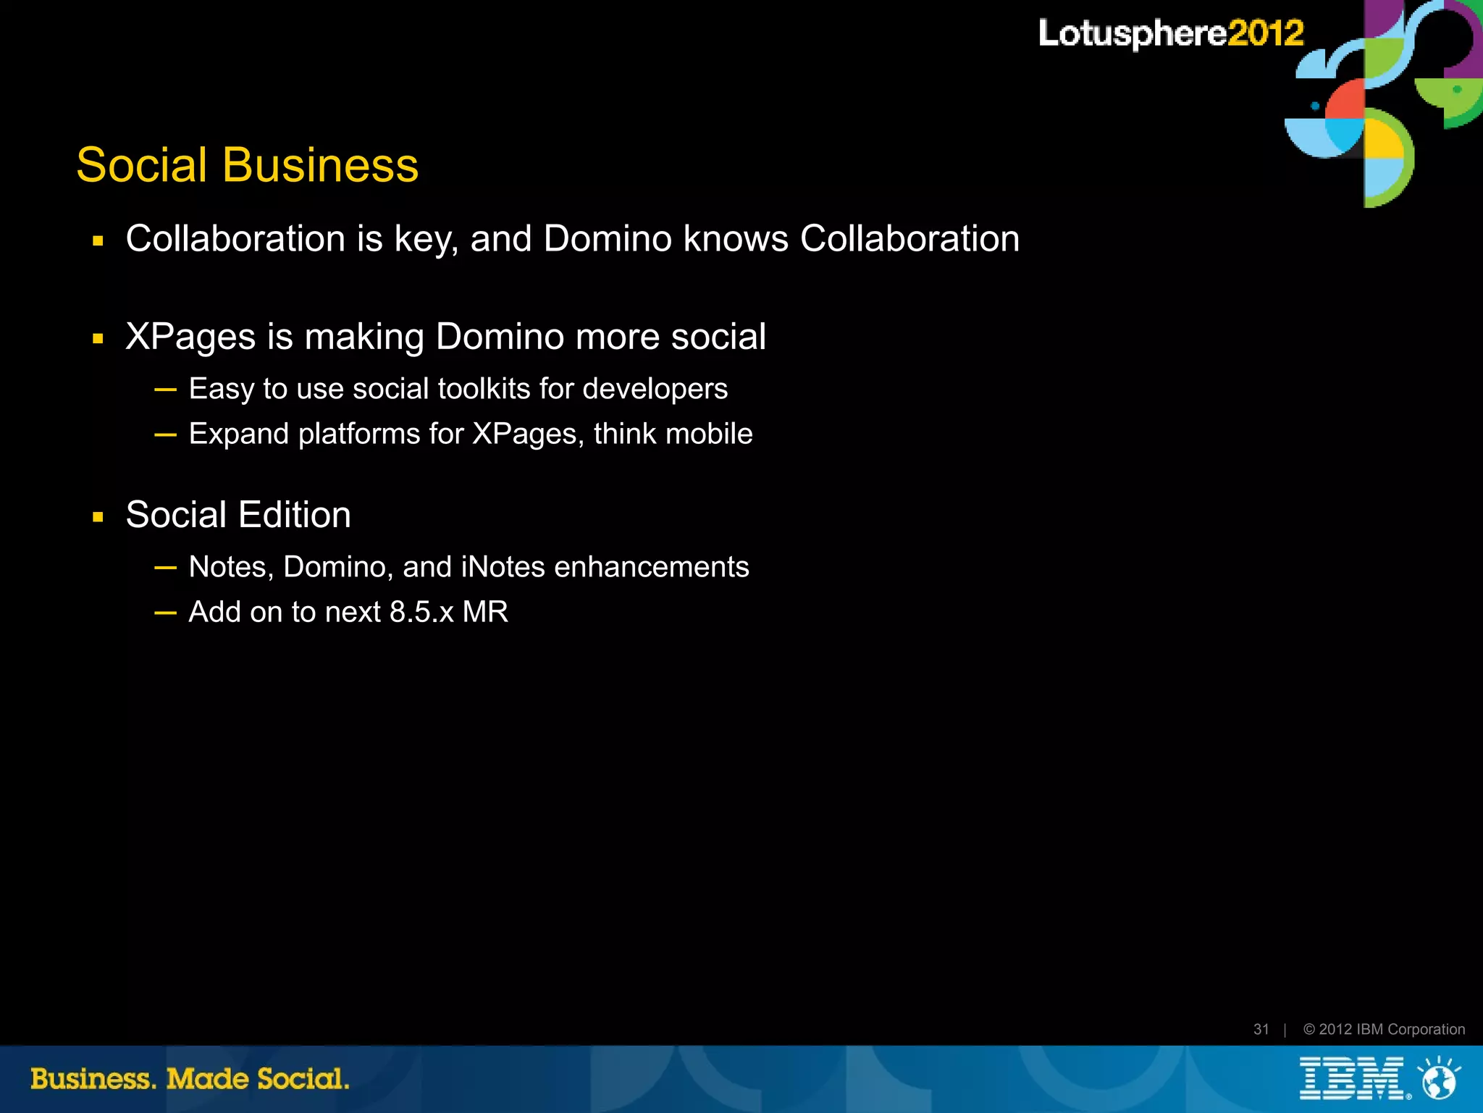Click 'Collaboration is key, and Domino knows Collaboration'
The image size is (1483, 1113).
[x=573, y=239]
